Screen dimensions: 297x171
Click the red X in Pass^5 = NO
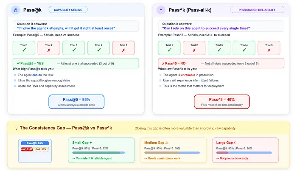pyautogui.click(x=163, y=64)
